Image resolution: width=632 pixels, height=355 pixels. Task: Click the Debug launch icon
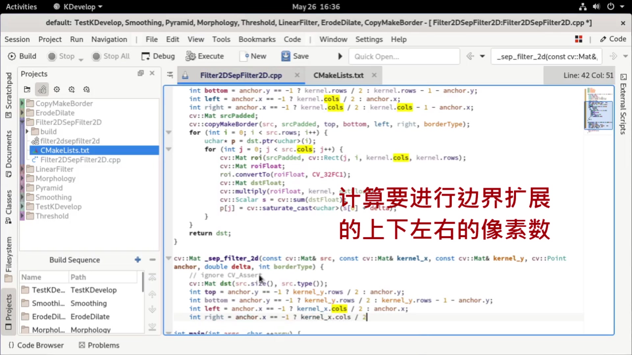click(x=145, y=56)
